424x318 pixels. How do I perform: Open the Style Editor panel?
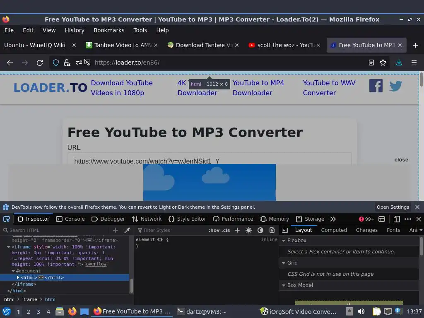point(187,219)
